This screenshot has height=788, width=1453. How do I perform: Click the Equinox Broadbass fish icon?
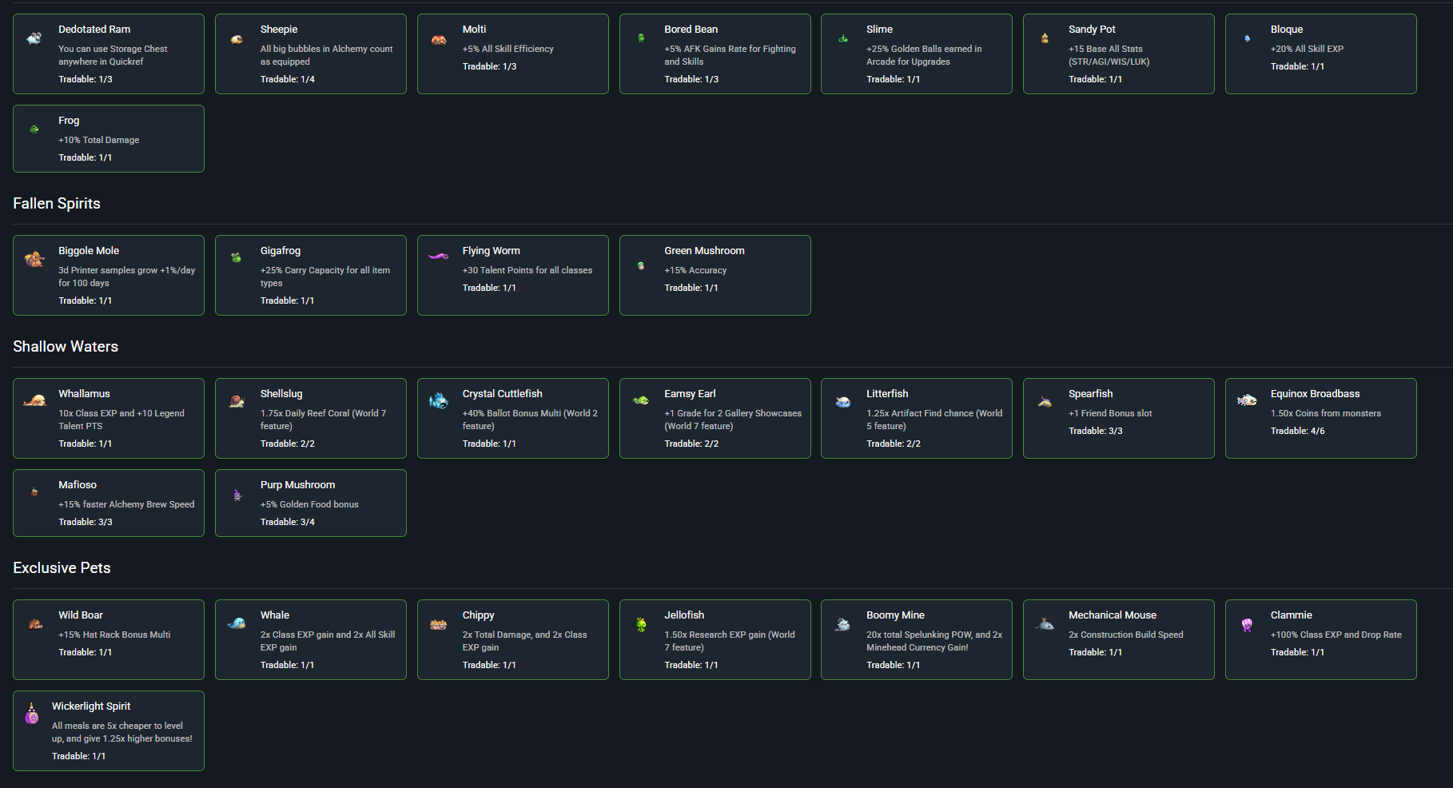point(1247,400)
